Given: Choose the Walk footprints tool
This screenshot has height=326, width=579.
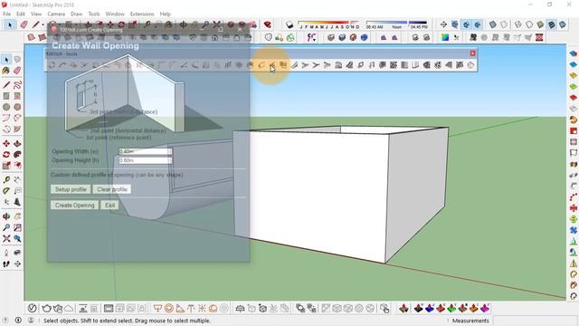Looking at the screenshot, I should [x=6, y=264].
